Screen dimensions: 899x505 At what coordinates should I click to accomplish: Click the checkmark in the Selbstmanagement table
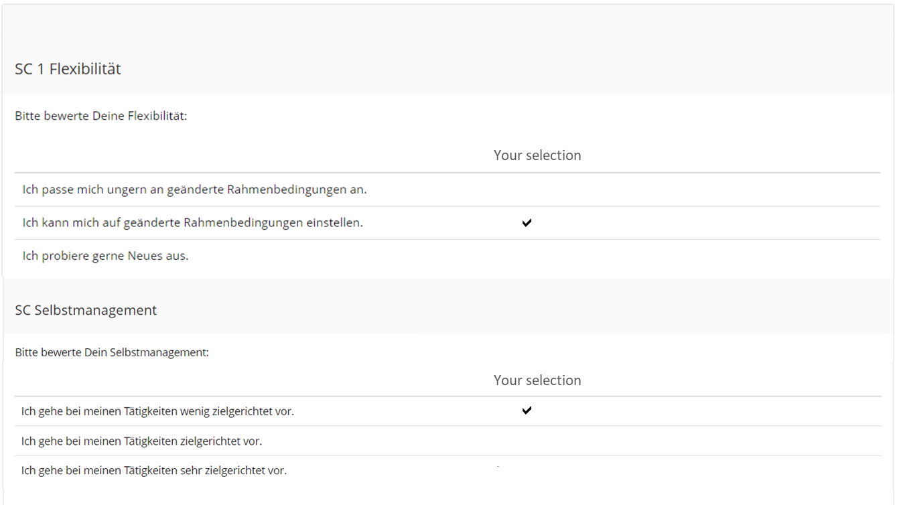pyautogui.click(x=527, y=411)
